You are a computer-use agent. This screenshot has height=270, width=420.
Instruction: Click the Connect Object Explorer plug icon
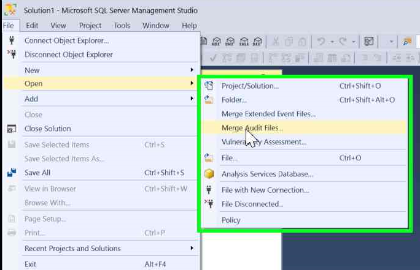point(12,40)
